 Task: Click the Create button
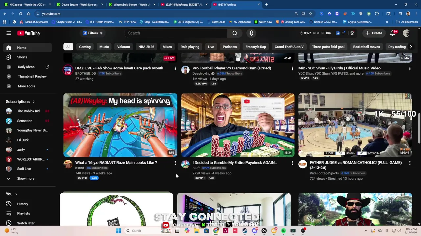point(374,33)
